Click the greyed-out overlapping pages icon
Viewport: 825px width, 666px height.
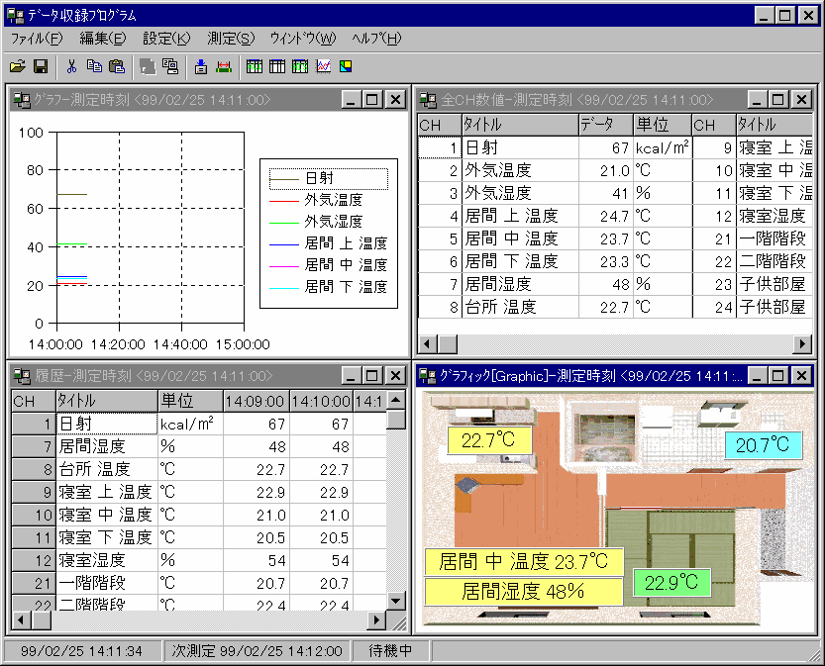coord(148,66)
